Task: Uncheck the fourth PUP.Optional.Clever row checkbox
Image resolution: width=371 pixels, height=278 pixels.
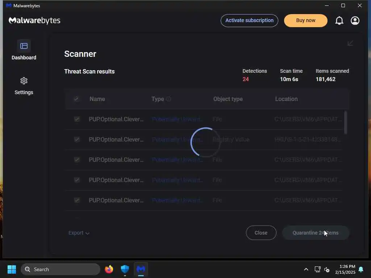Action: pos(77,180)
